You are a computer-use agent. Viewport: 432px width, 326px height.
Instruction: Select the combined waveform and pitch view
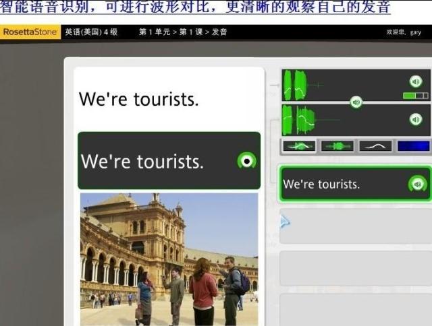point(299,146)
